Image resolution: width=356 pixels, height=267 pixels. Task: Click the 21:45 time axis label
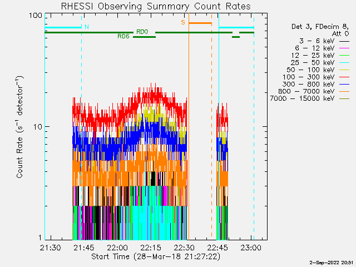pyautogui.click(x=84, y=248)
